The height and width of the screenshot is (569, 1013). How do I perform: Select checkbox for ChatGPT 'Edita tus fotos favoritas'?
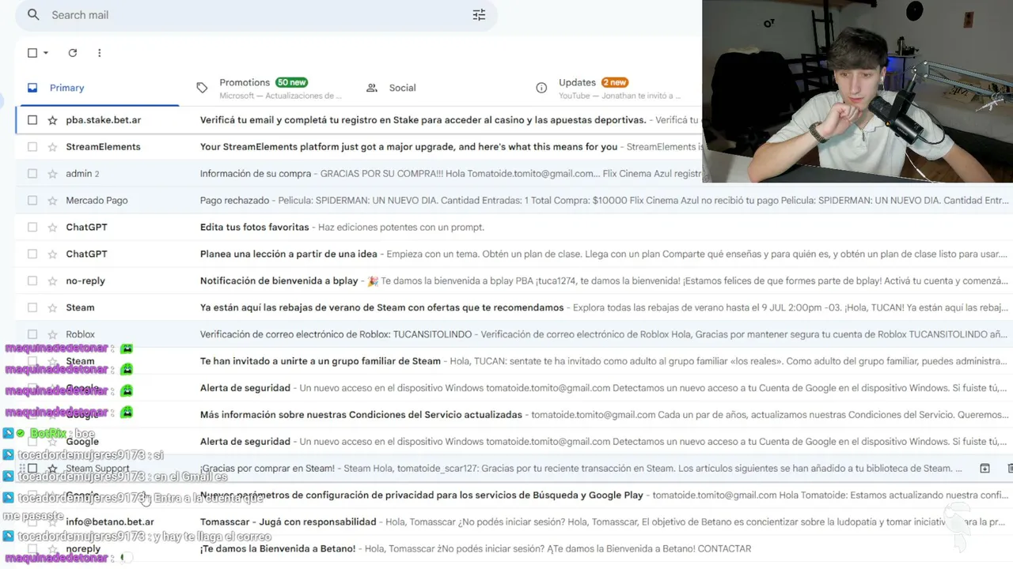[x=32, y=228]
